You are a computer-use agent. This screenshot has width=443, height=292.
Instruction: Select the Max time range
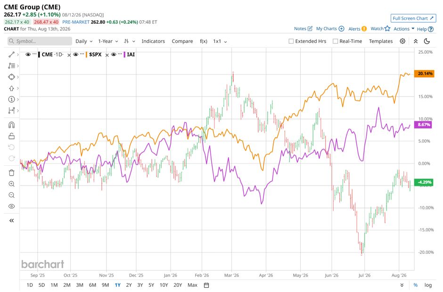point(192,285)
